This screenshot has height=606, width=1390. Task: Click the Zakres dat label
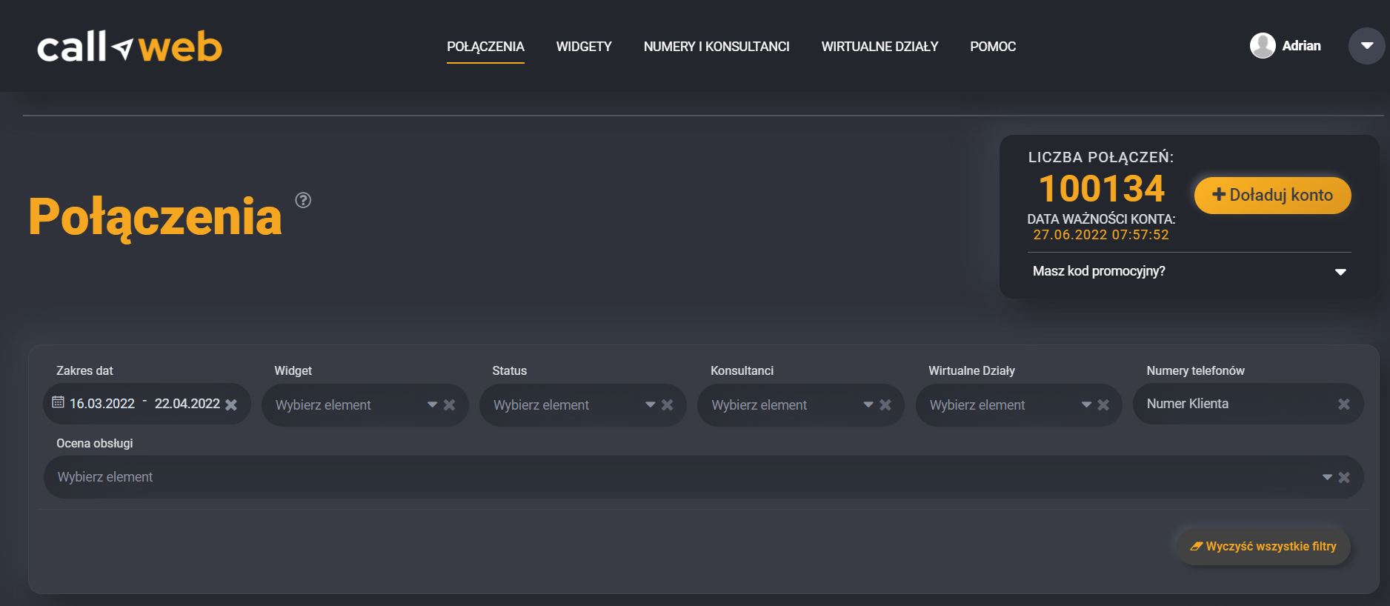click(x=84, y=370)
